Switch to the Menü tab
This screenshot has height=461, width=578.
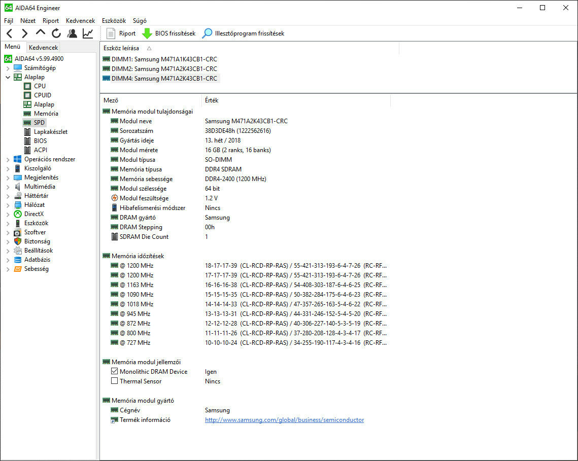point(13,47)
